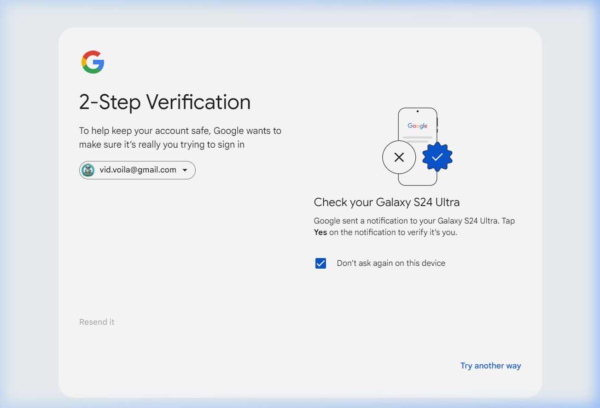Click the bold "Yes" word in the instructions

(x=320, y=232)
